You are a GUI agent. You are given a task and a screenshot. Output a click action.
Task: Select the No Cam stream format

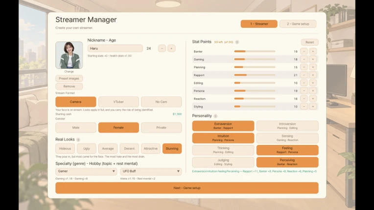(x=161, y=102)
